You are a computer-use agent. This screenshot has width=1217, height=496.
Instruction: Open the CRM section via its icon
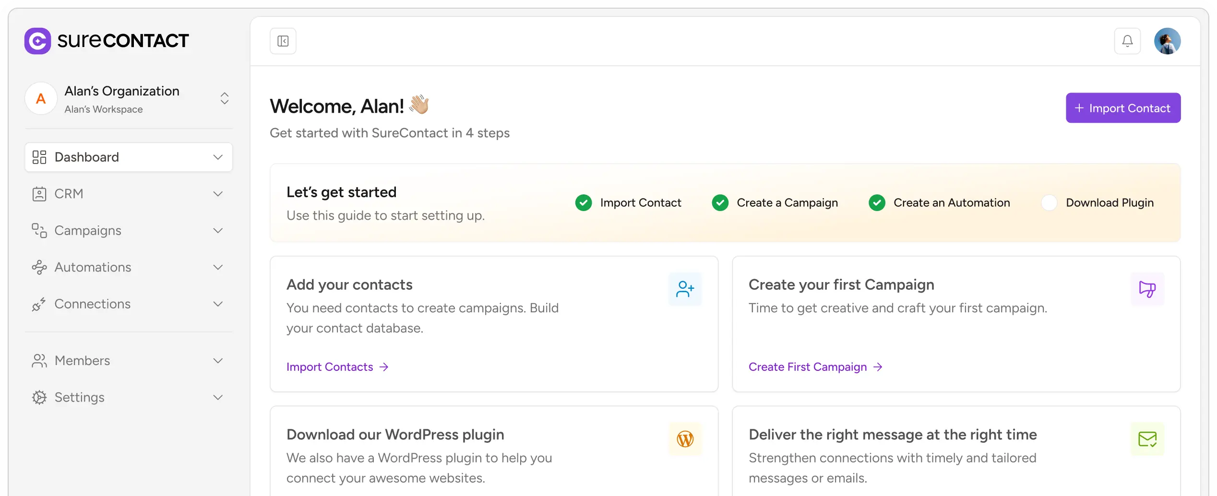pyautogui.click(x=39, y=194)
